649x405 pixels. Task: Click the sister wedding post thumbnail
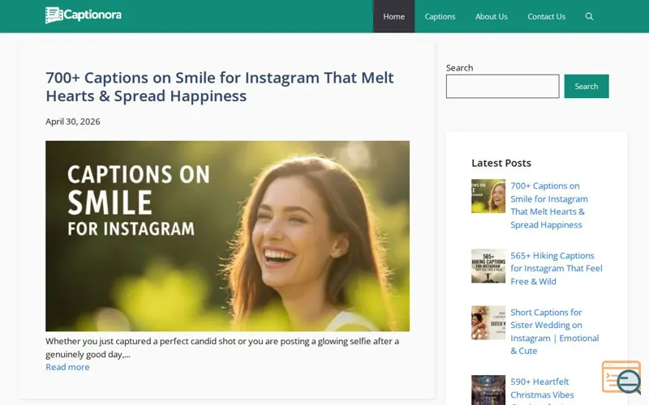(488, 322)
